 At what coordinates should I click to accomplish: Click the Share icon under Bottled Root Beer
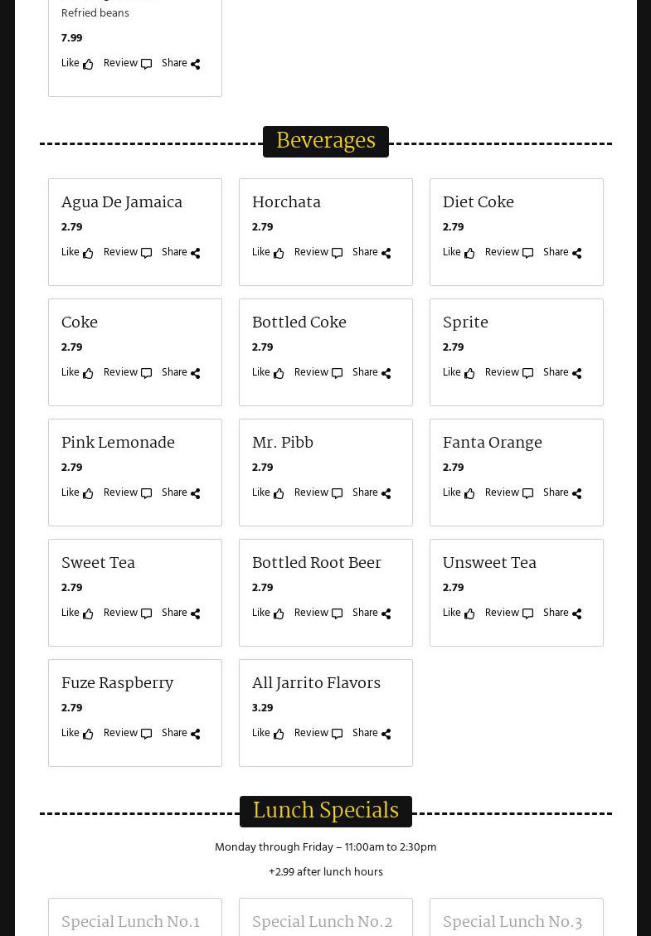(386, 613)
